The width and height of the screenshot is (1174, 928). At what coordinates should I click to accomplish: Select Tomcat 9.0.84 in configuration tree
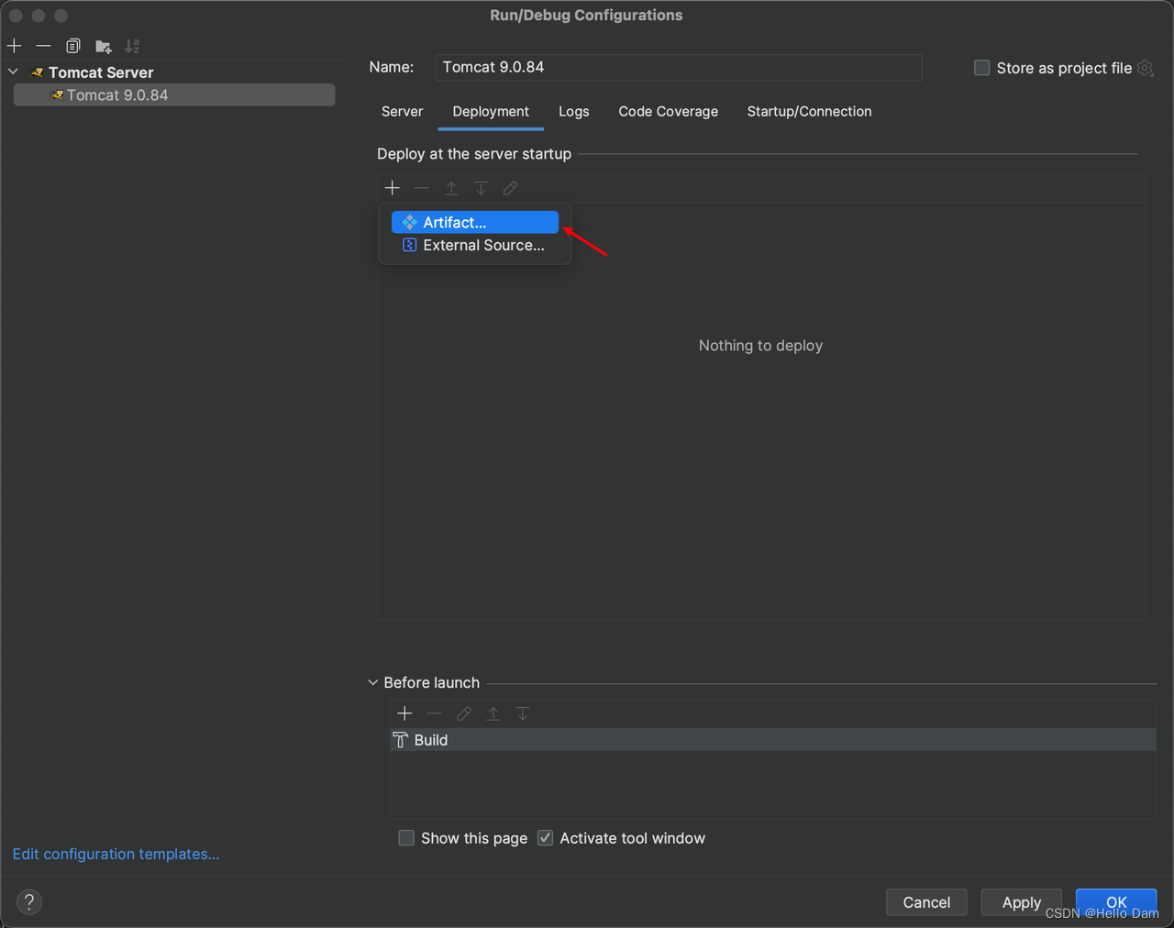coord(174,95)
